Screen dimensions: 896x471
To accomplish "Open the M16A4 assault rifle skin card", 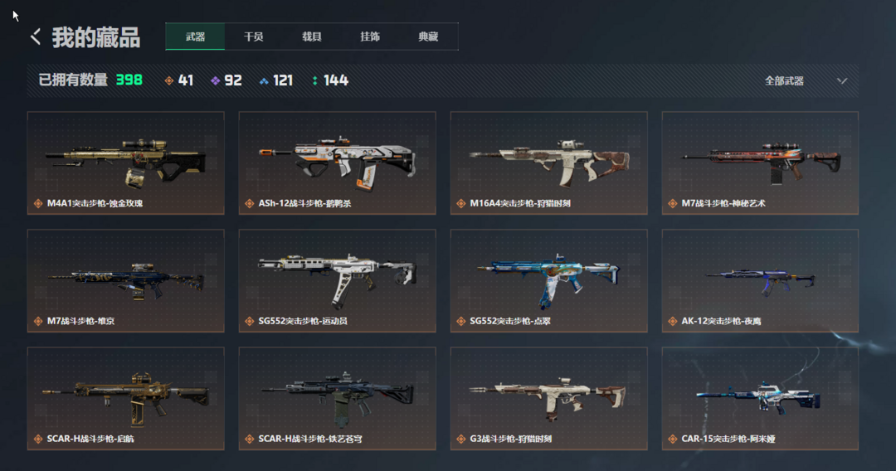I will click(548, 163).
